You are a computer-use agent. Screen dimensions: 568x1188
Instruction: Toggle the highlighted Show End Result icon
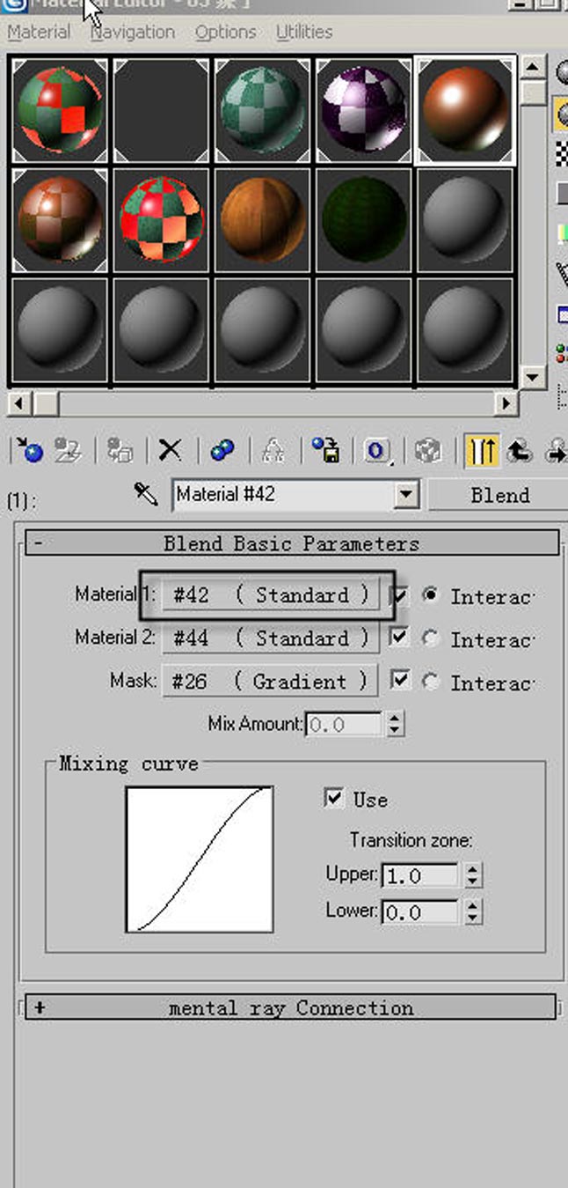point(482,451)
